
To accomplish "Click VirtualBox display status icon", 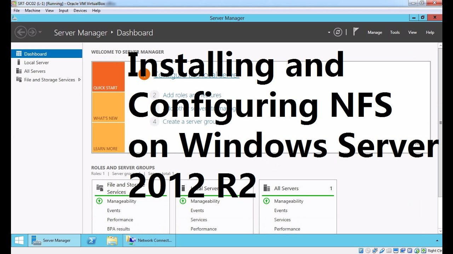I will [x=396, y=250].
